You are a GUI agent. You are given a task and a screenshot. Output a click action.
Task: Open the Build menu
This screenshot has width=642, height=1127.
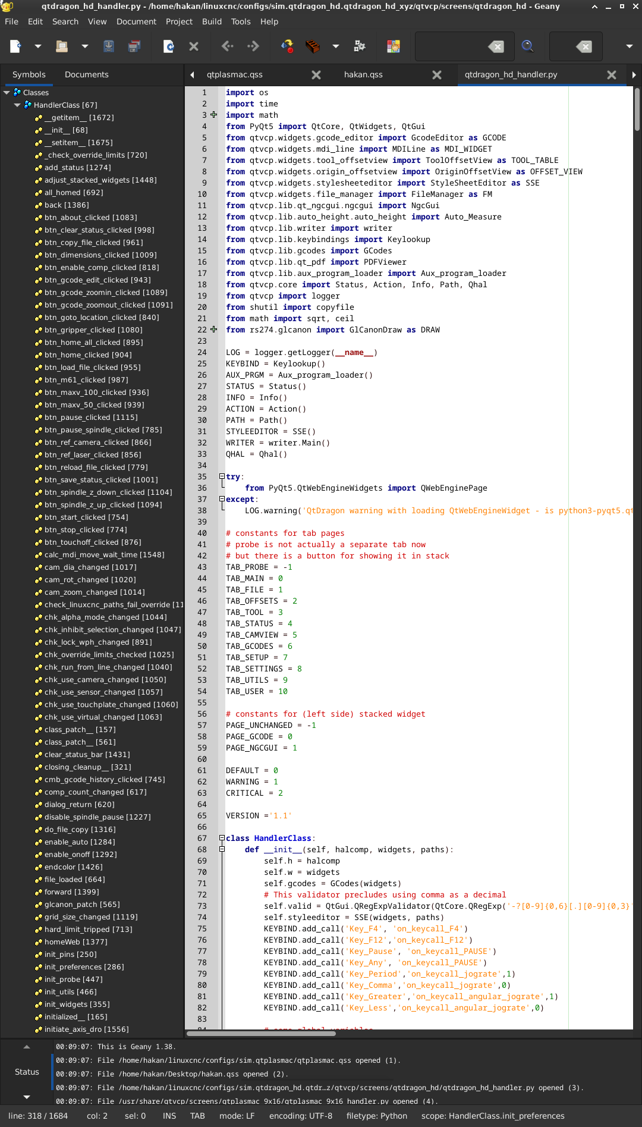(x=212, y=21)
